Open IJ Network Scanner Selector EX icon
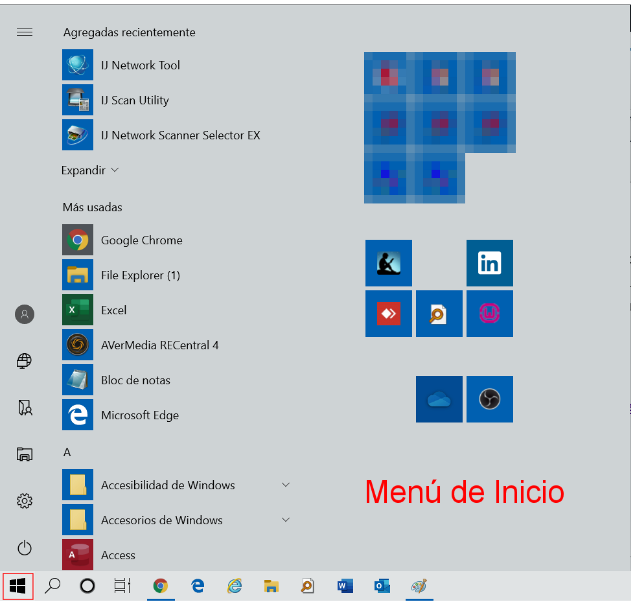 [x=78, y=135]
